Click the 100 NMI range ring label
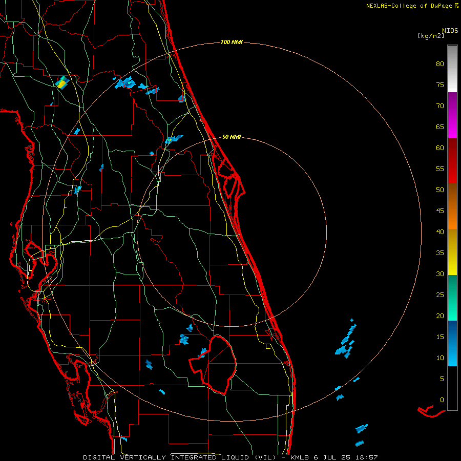461x461 pixels. 232,42
